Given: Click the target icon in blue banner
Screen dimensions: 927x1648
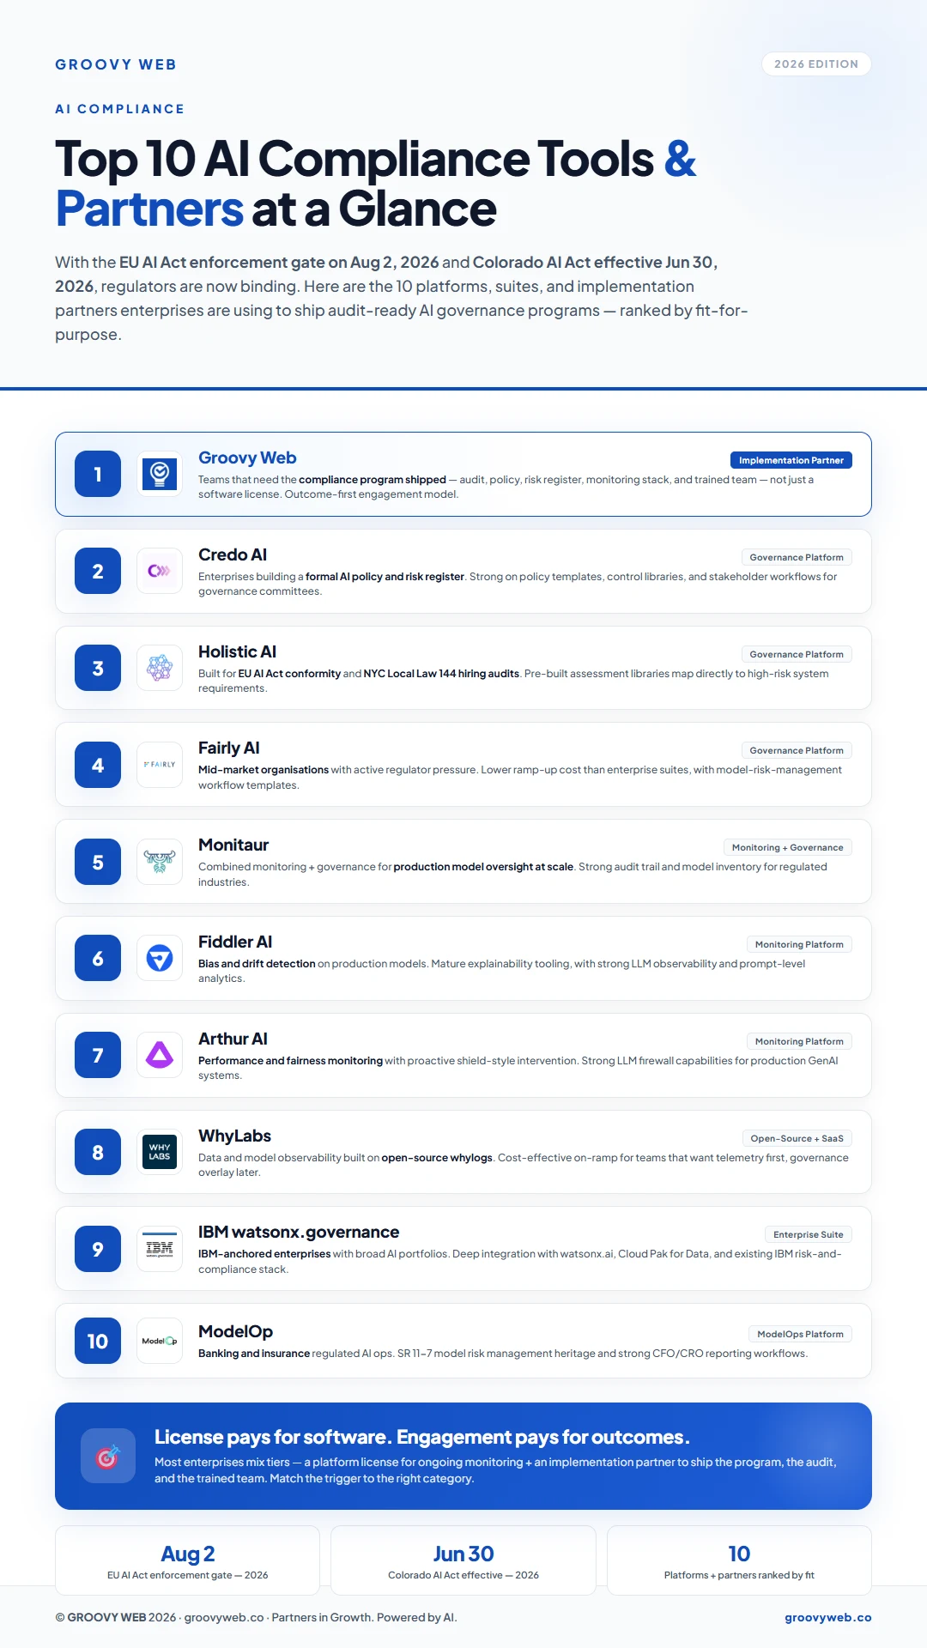Looking at the screenshot, I should (108, 1456).
